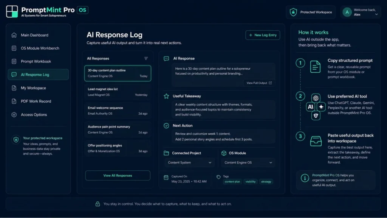Image resolution: width=387 pixels, height=218 pixels.
Task: Click the ChatGPT logo icon in step 2
Action: click(x=316, y=98)
